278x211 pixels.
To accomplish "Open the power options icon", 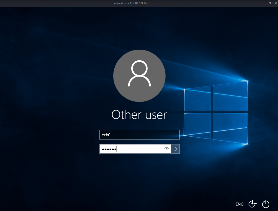I will pyautogui.click(x=265, y=204).
